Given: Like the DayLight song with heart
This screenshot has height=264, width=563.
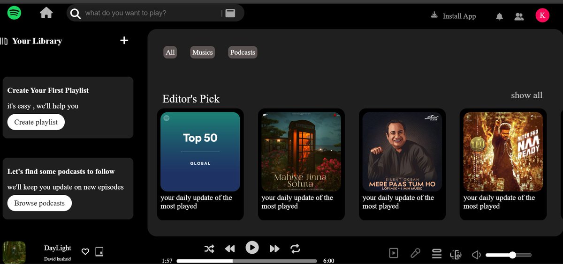Looking at the screenshot, I should pyautogui.click(x=85, y=252).
